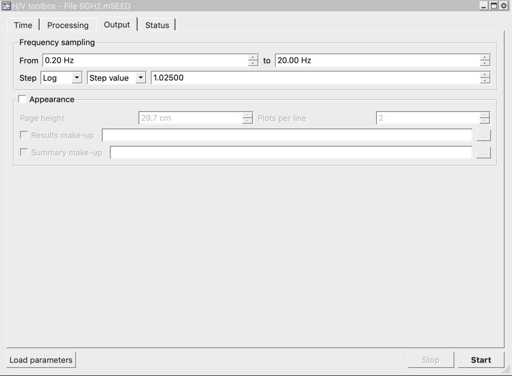Viewport: 512px width, 376px height.
Task: Open the Status tab
Action: [x=157, y=25]
